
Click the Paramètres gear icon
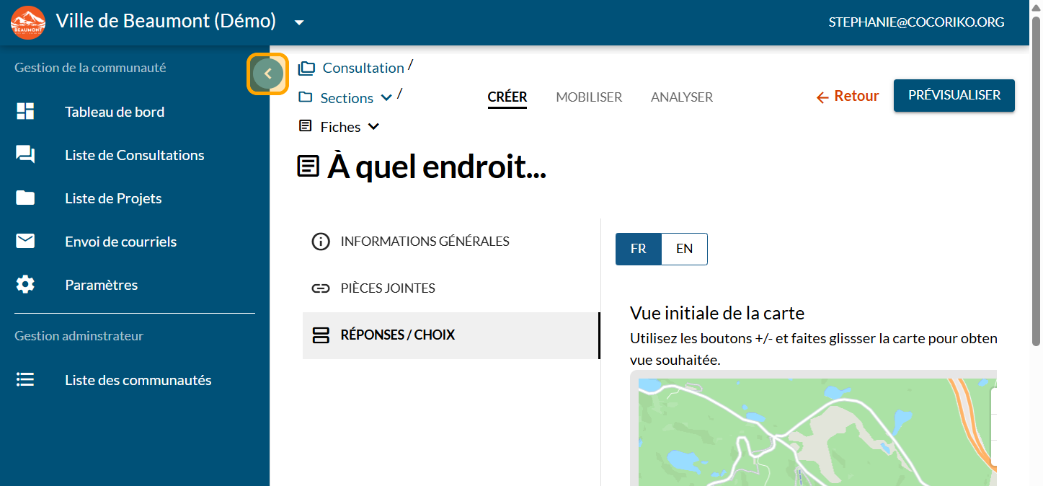[x=25, y=285]
